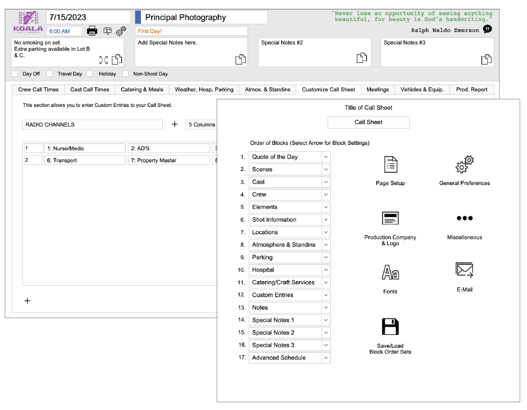Open the E-Mail settings icon
Viewport: 527px width, 410px height.
pos(464,270)
